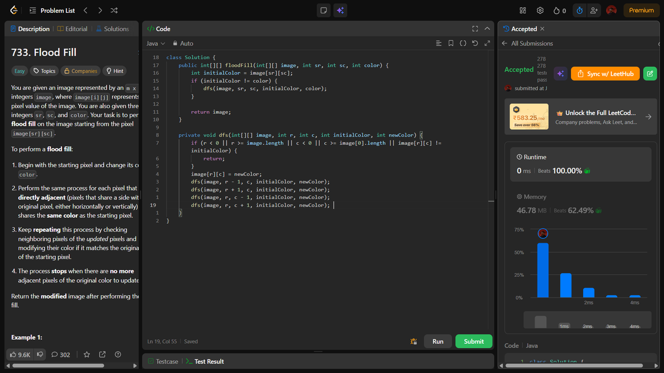The width and height of the screenshot is (664, 373).
Task: Expand editor with diagonal arrows icon
Action: point(487,43)
